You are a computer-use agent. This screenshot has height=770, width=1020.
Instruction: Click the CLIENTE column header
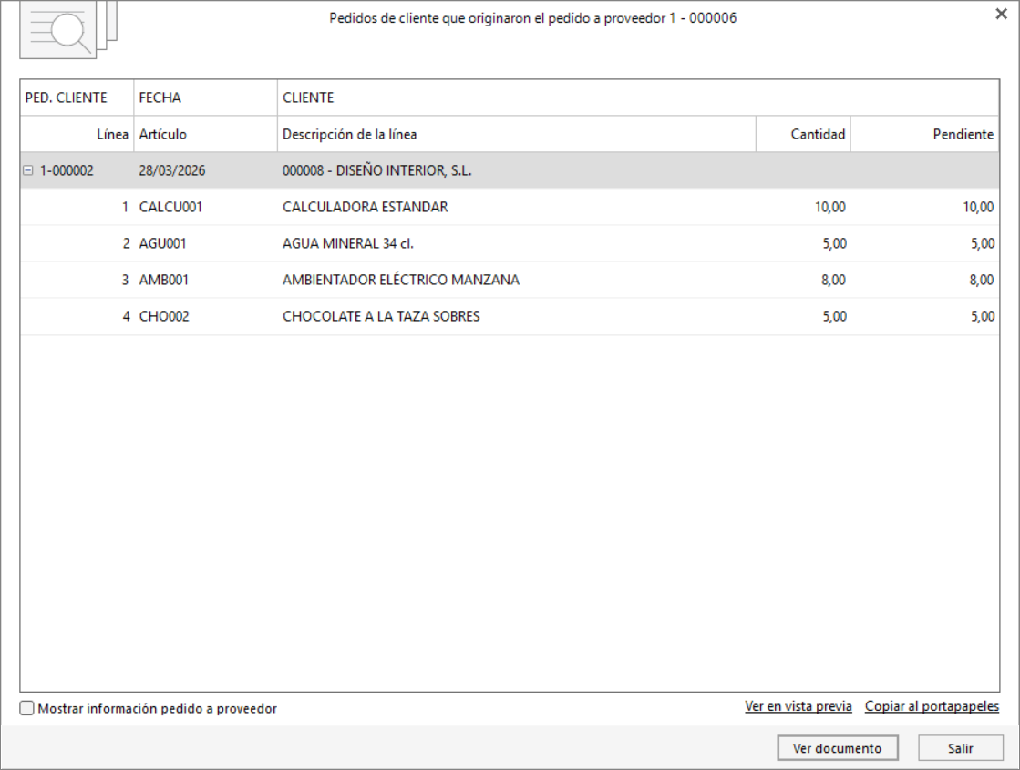pos(638,98)
